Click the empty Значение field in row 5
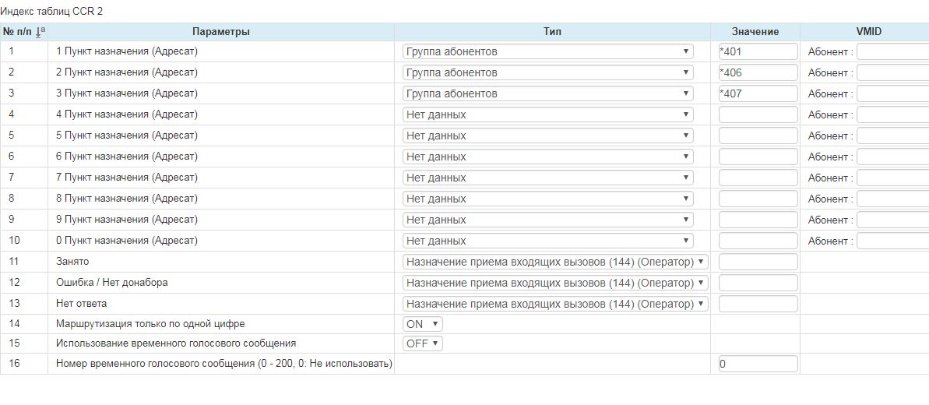Screen dimensions: 929x405 point(758,136)
